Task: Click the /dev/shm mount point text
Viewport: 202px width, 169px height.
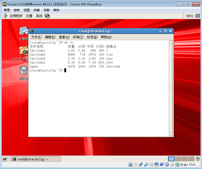Action: (x=113, y=67)
